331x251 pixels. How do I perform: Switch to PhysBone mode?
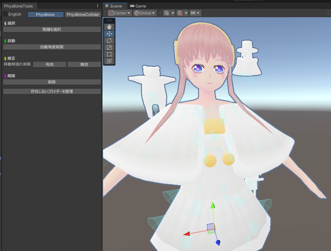(x=45, y=14)
